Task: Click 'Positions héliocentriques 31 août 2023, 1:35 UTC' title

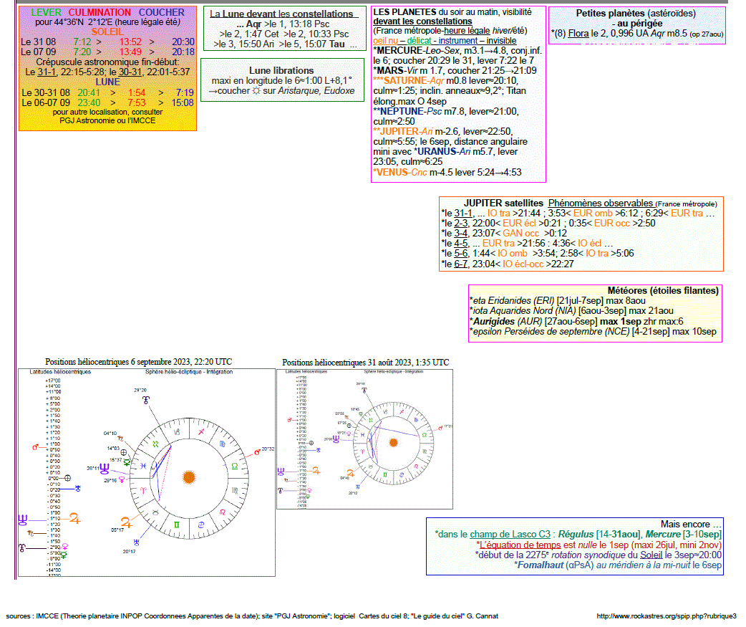Action: pos(365,363)
